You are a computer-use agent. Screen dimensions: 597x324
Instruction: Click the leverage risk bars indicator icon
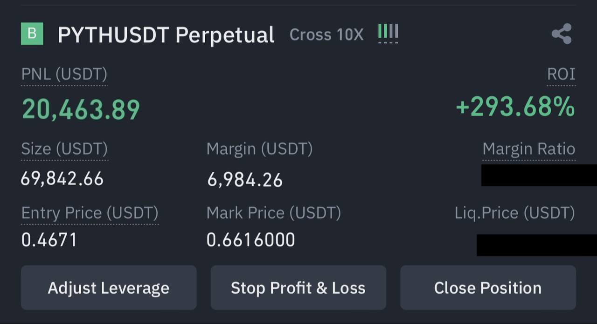point(388,34)
